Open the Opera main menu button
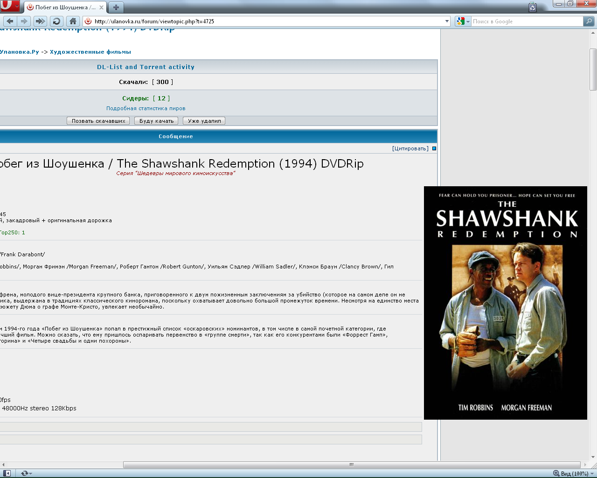Screen dimensions: 597x478 (x=10, y=7)
